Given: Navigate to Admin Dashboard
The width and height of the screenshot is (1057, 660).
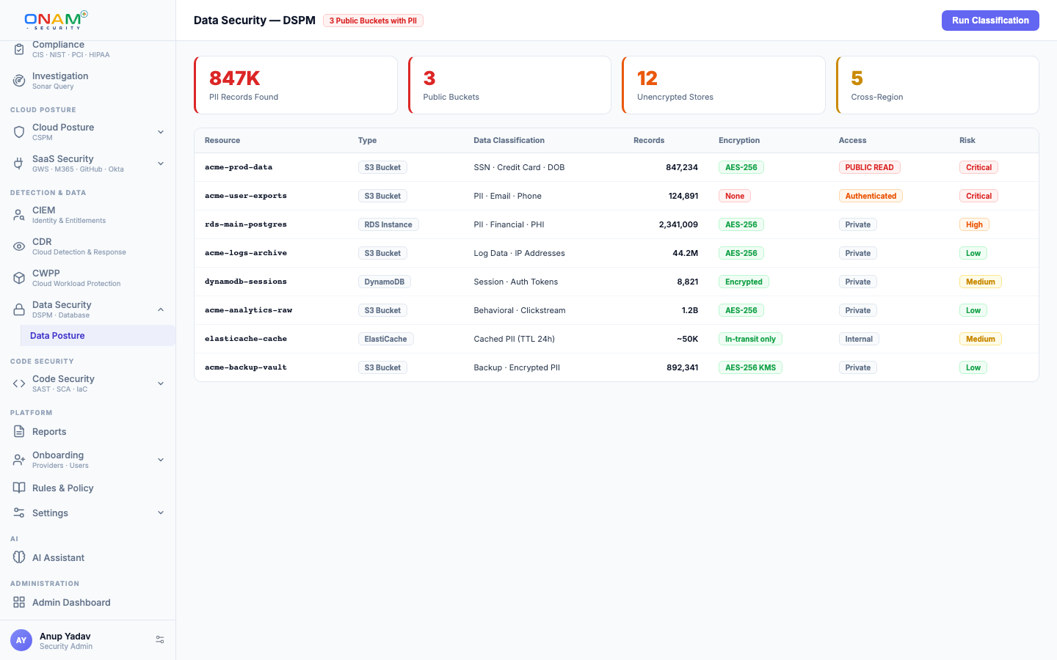Looking at the screenshot, I should coord(88,602).
